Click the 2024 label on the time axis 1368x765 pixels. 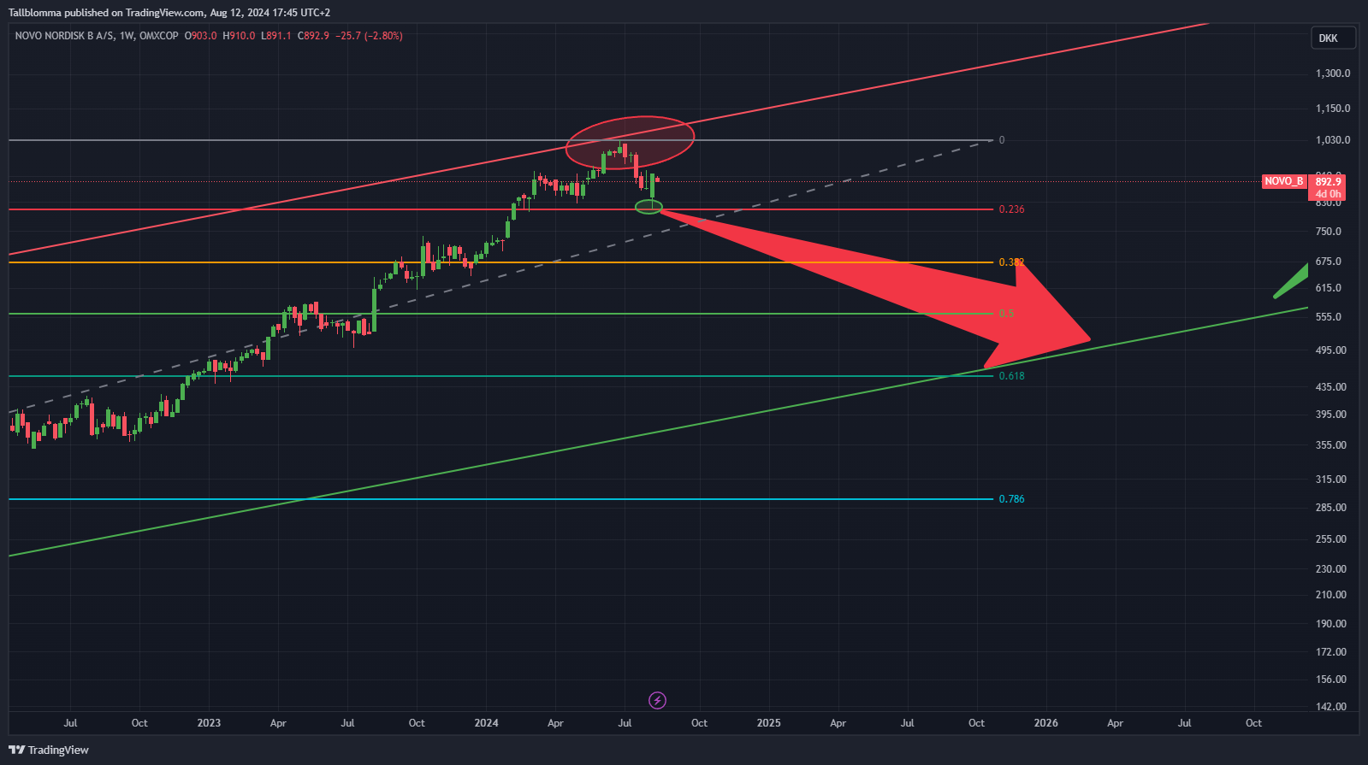point(486,723)
